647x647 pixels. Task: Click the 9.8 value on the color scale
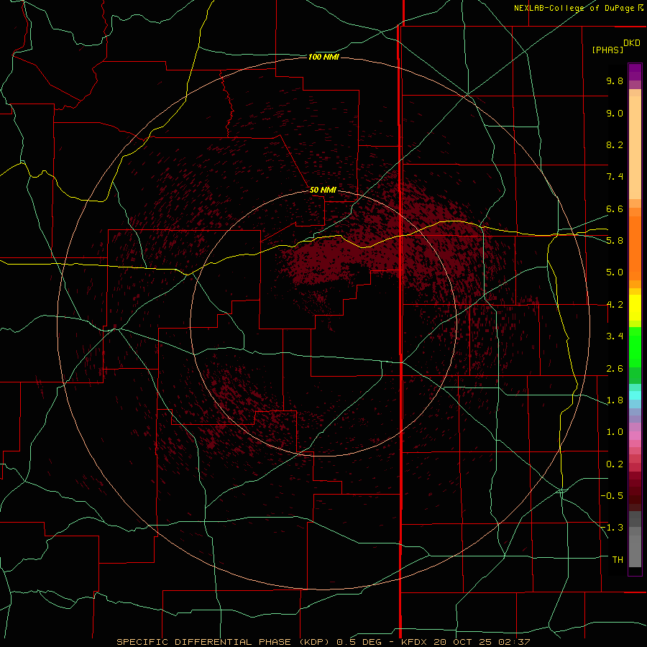[x=615, y=81]
